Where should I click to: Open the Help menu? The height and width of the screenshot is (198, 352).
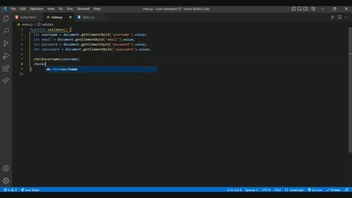pyautogui.click(x=97, y=9)
